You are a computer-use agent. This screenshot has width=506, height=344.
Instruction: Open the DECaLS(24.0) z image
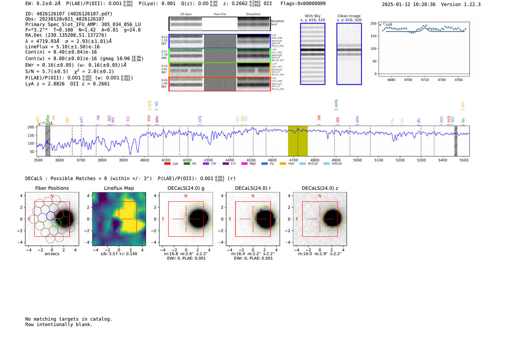coord(320,219)
